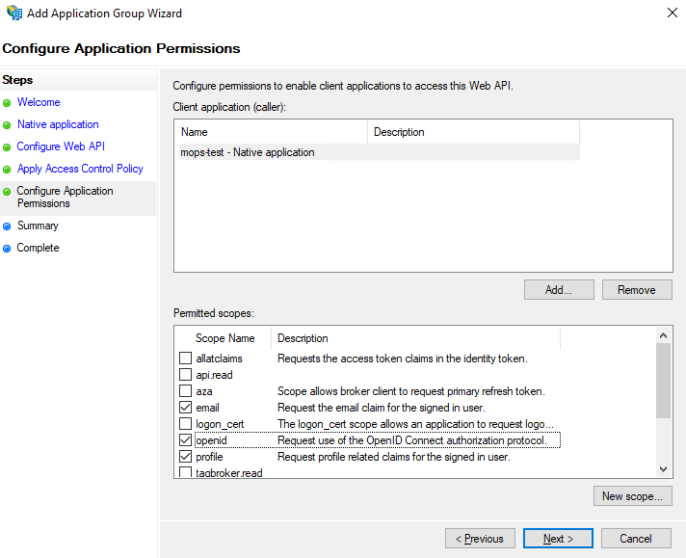The width and height of the screenshot is (686, 558).
Task: Uncheck the email scope checkbox
Action: [186, 408]
